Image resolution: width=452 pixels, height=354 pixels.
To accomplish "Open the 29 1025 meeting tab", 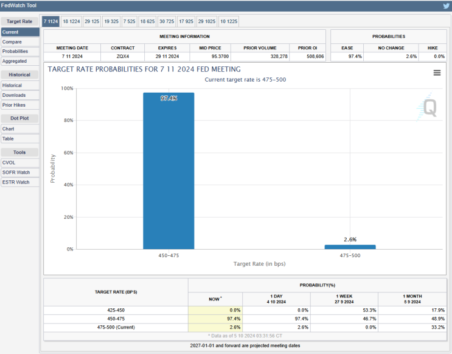I will [207, 21].
